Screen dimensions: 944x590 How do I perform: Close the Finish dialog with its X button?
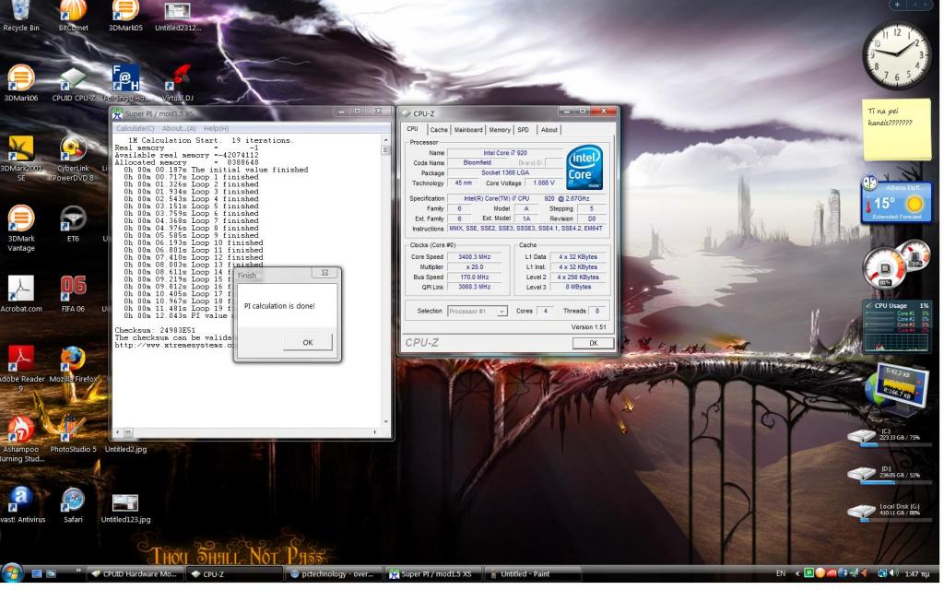pos(324,273)
